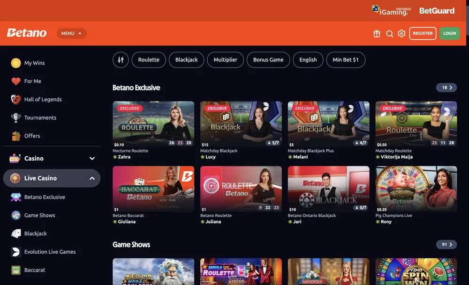Open Matchday Roulette game thumbnail
Screen dimensions: 469x285
tap(416, 124)
